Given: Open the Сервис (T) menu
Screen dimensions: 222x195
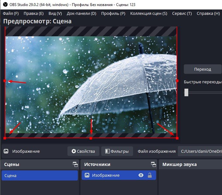Looking at the screenshot, I should pyautogui.click(x=182, y=14).
